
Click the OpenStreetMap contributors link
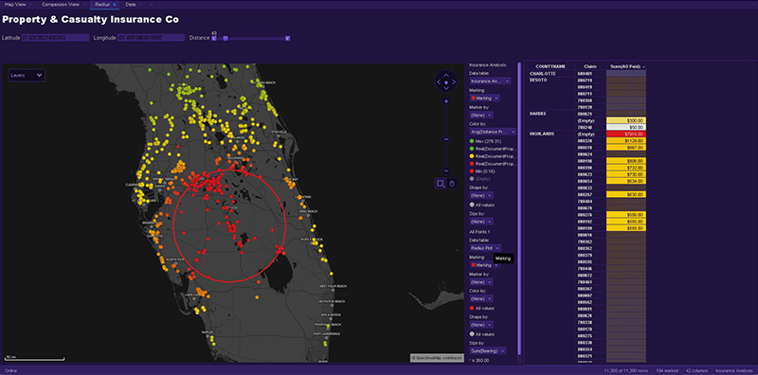pos(437,358)
